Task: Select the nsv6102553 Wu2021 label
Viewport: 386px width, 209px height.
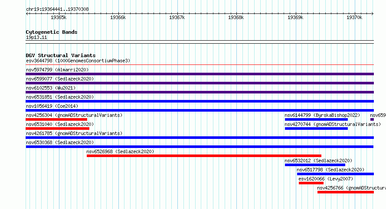Action: (x=51, y=88)
